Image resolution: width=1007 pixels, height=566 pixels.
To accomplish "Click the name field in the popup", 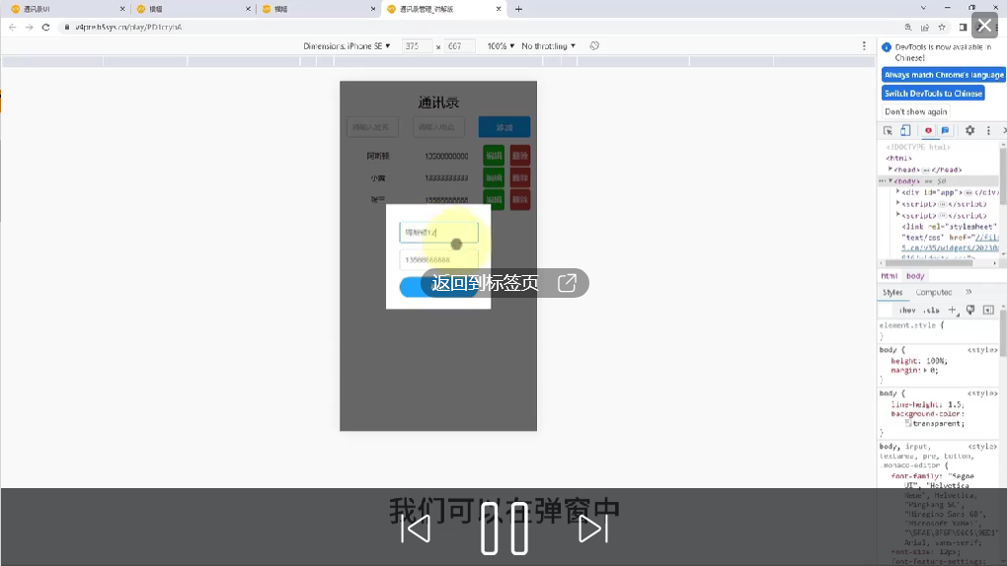I will point(438,233).
